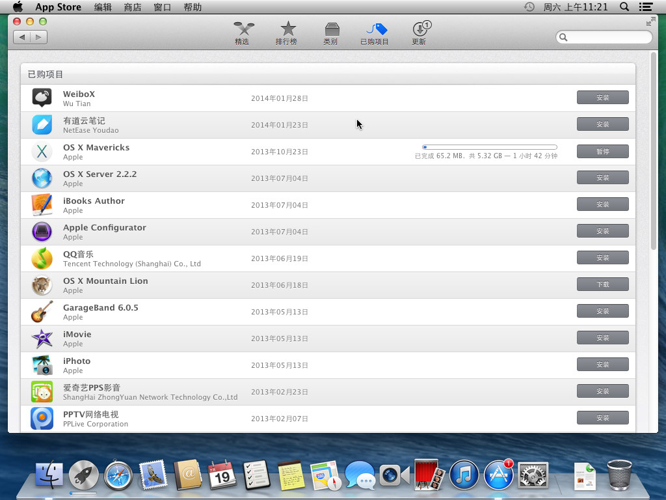Open the 商店 menu
This screenshot has width=666, height=500.
[x=133, y=7]
